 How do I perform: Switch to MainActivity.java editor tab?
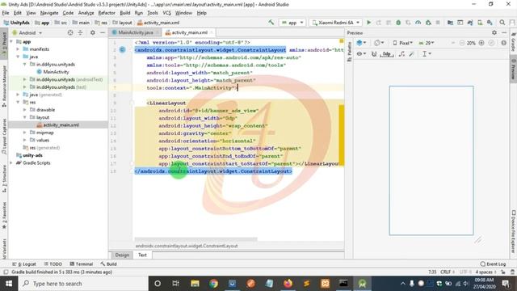[135, 32]
